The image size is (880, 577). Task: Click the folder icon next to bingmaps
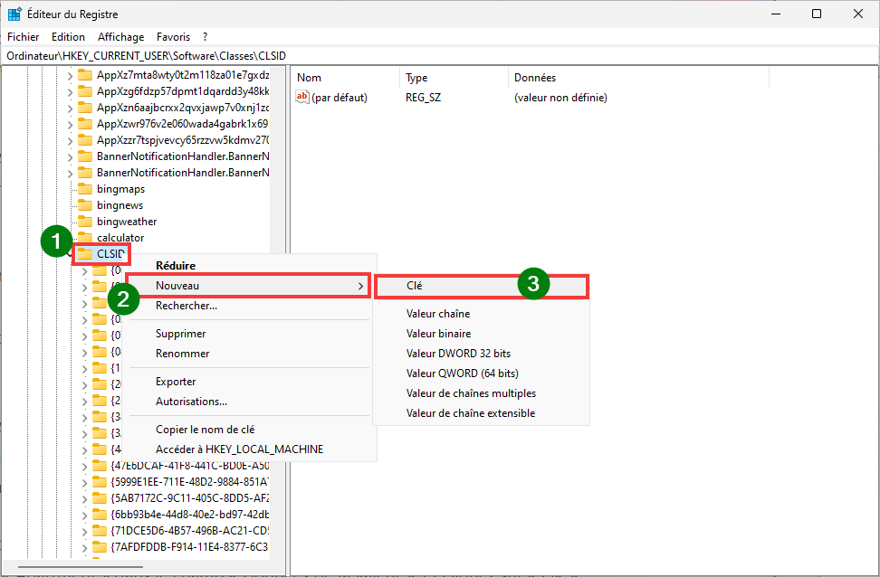pos(85,189)
